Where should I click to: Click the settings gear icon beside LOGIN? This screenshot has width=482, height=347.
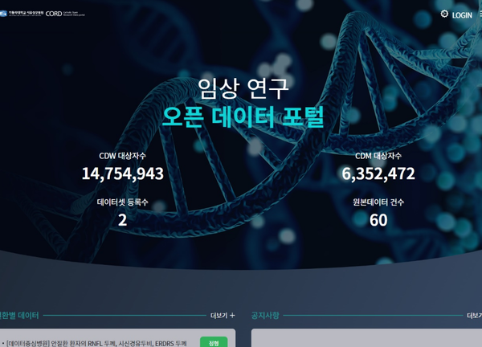tap(444, 14)
